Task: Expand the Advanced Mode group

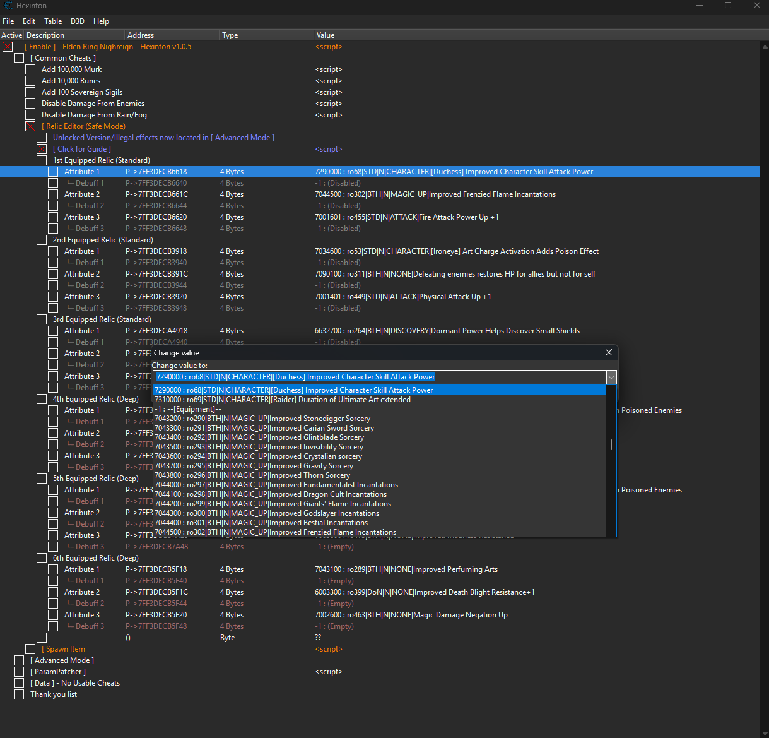Action: tap(19, 660)
